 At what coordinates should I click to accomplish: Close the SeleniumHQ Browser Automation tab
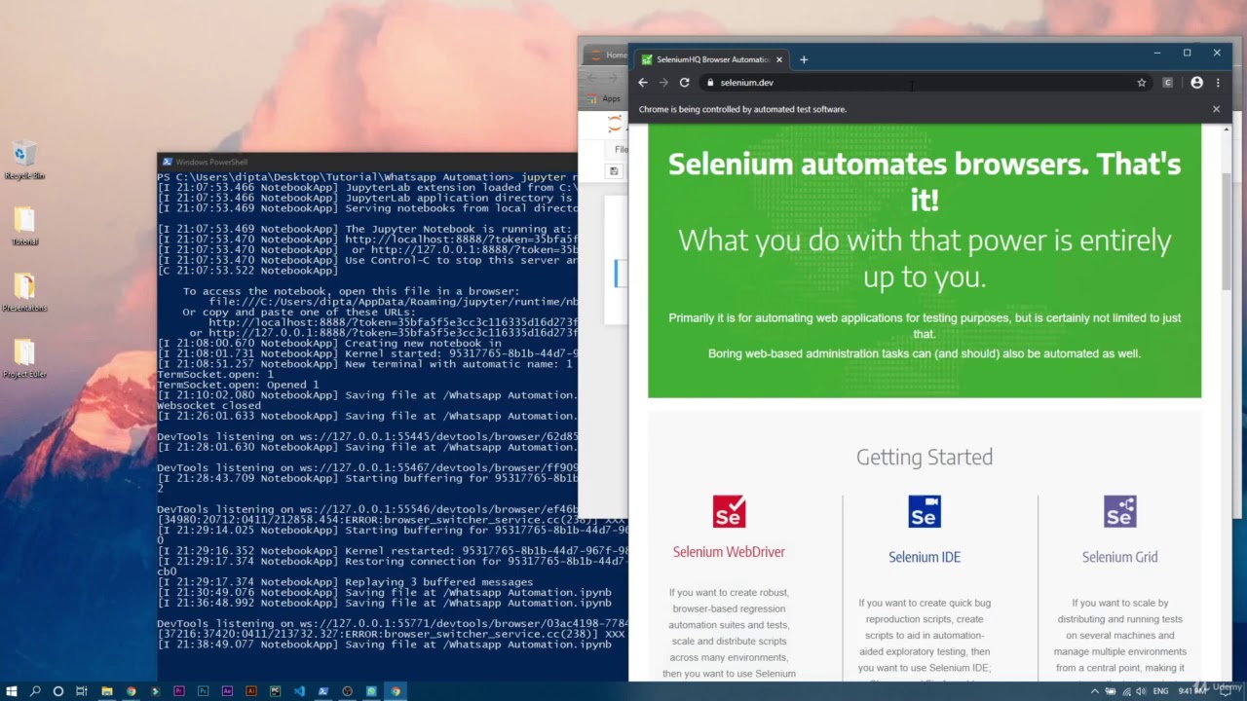click(x=779, y=59)
